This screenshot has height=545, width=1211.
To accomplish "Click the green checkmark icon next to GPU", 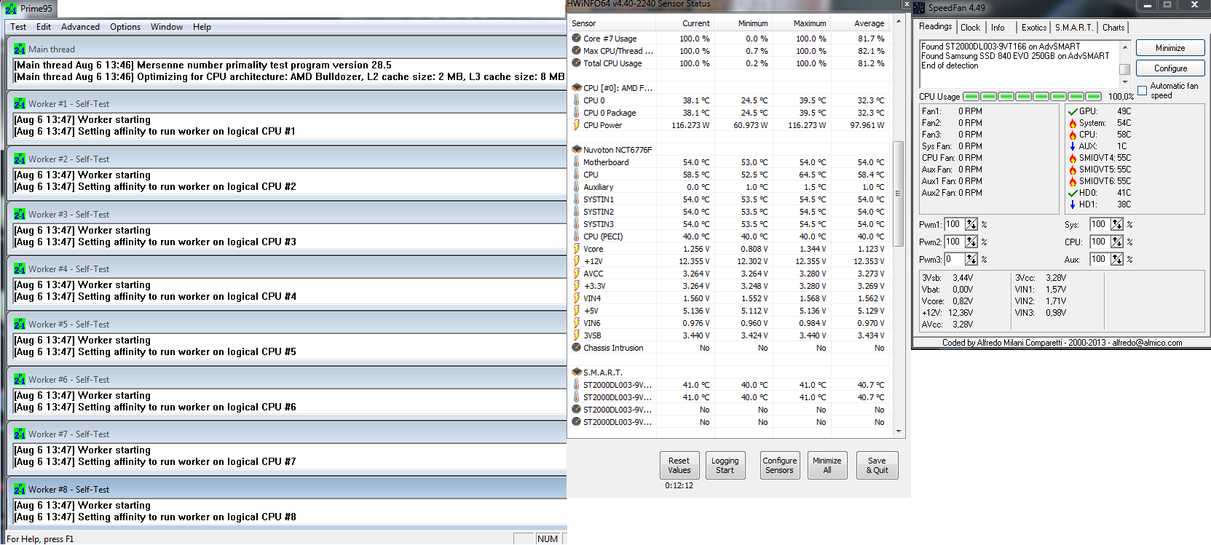I will pyautogui.click(x=1073, y=111).
